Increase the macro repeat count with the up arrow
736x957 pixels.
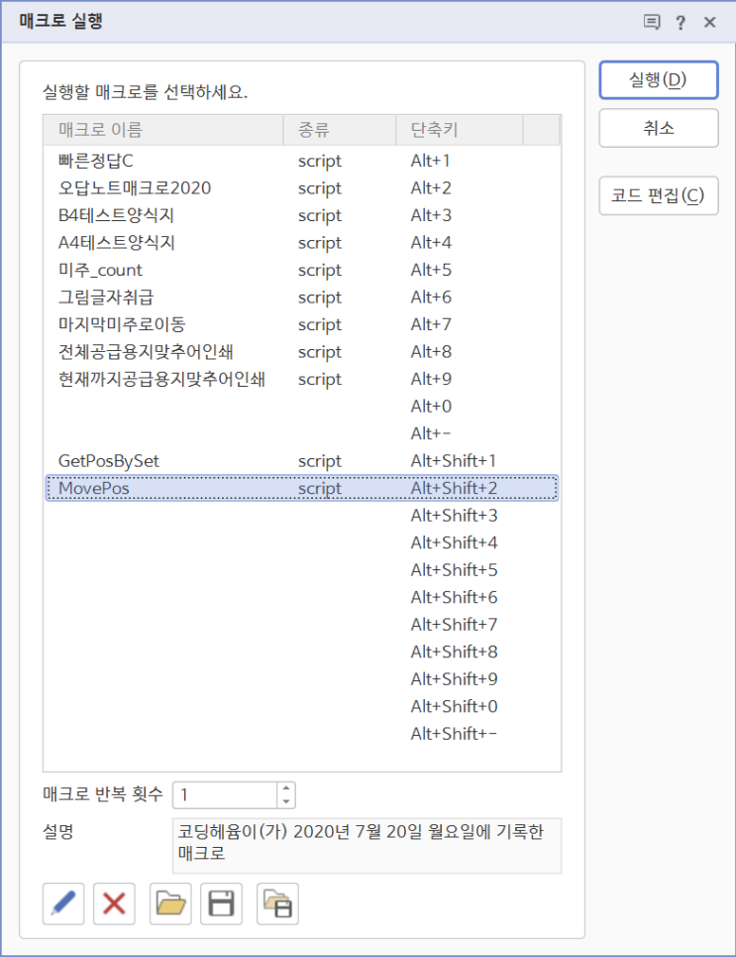pyautogui.click(x=286, y=788)
